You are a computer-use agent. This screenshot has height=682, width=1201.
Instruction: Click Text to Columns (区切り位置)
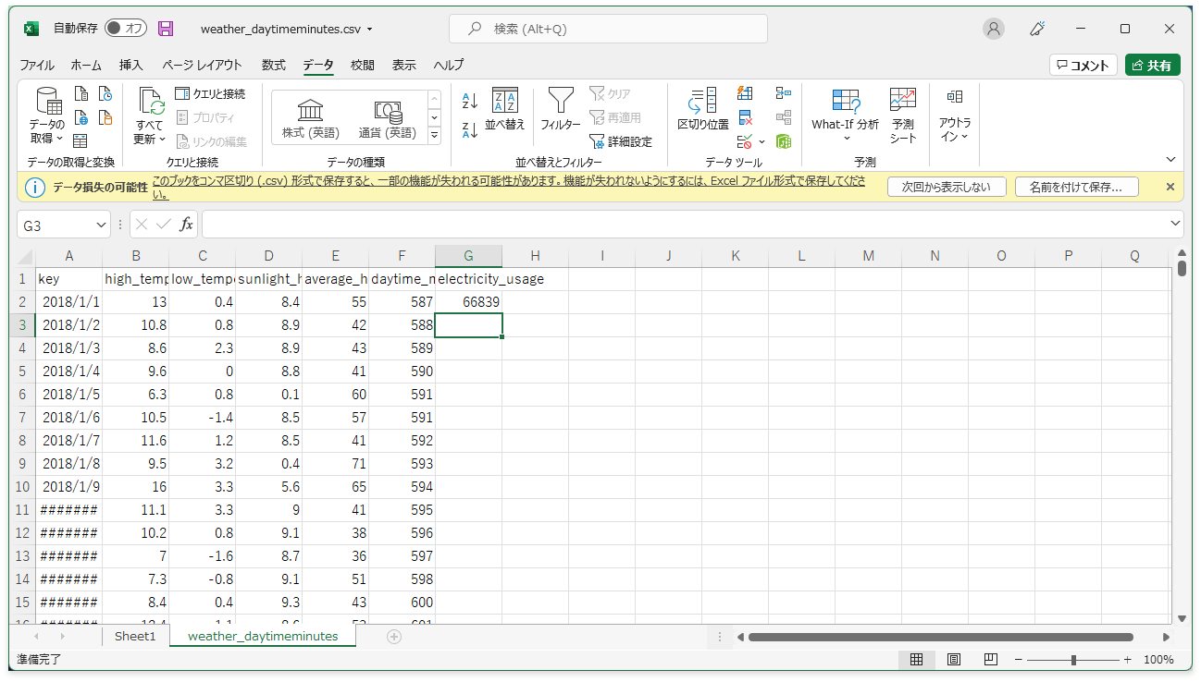tap(703, 109)
